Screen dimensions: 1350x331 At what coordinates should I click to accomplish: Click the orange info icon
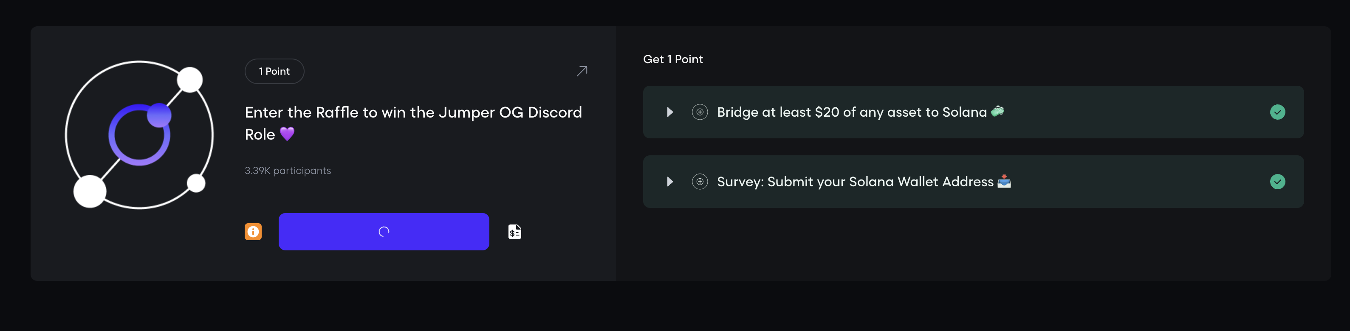[x=253, y=232]
